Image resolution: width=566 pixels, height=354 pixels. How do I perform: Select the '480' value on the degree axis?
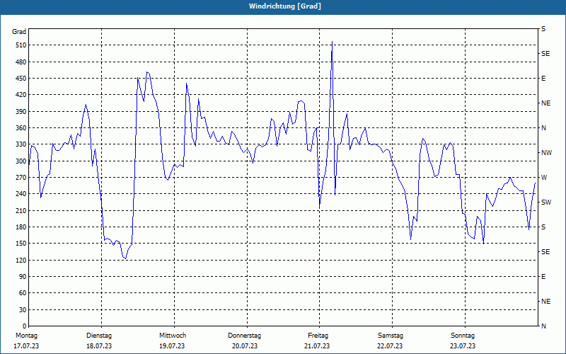[22, 62]
